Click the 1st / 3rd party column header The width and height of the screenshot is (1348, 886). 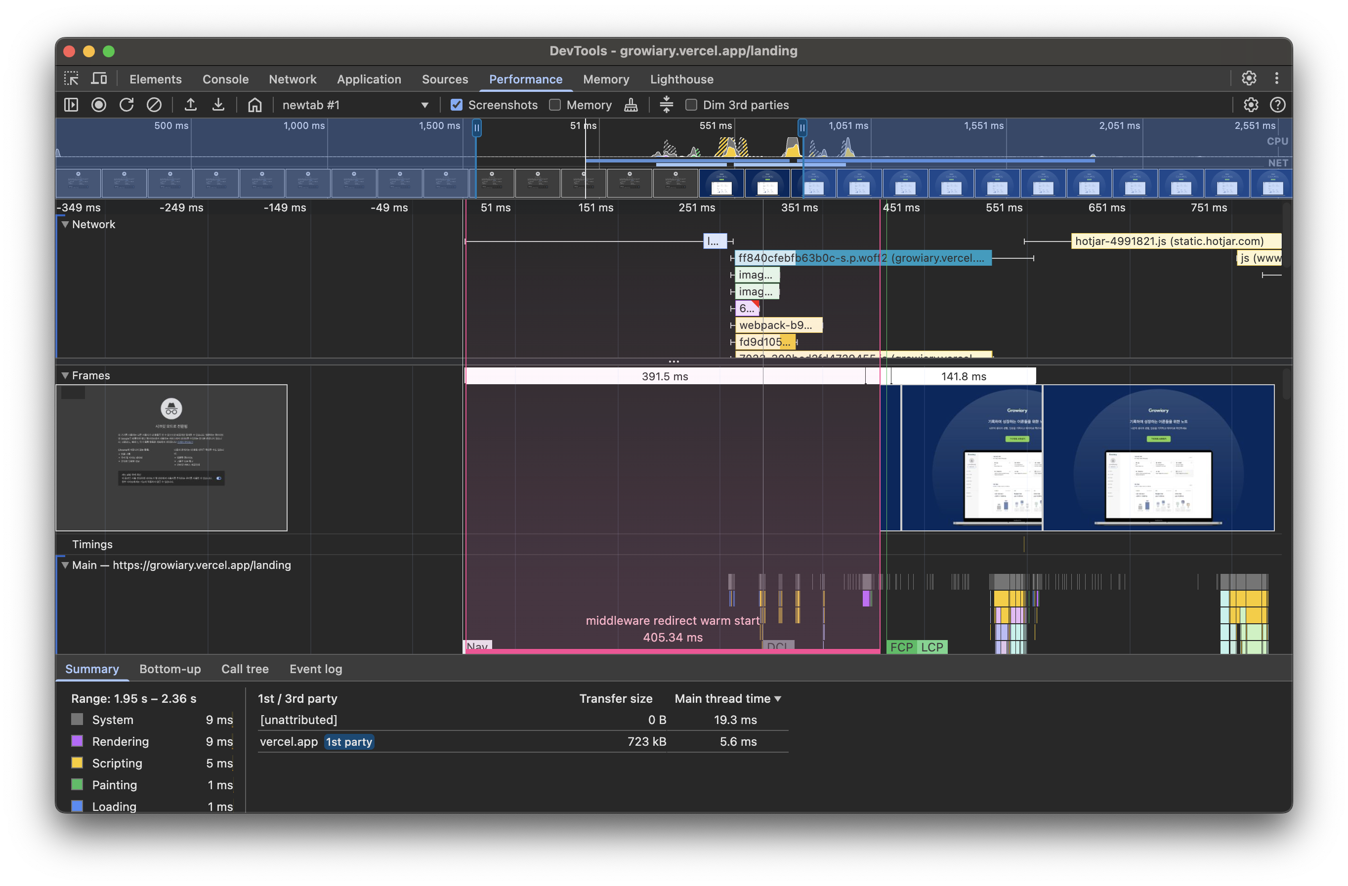click(x=298, y=699)
